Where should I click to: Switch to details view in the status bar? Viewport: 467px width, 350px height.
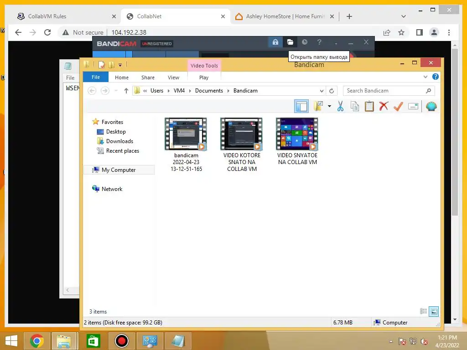pos(424,311)
